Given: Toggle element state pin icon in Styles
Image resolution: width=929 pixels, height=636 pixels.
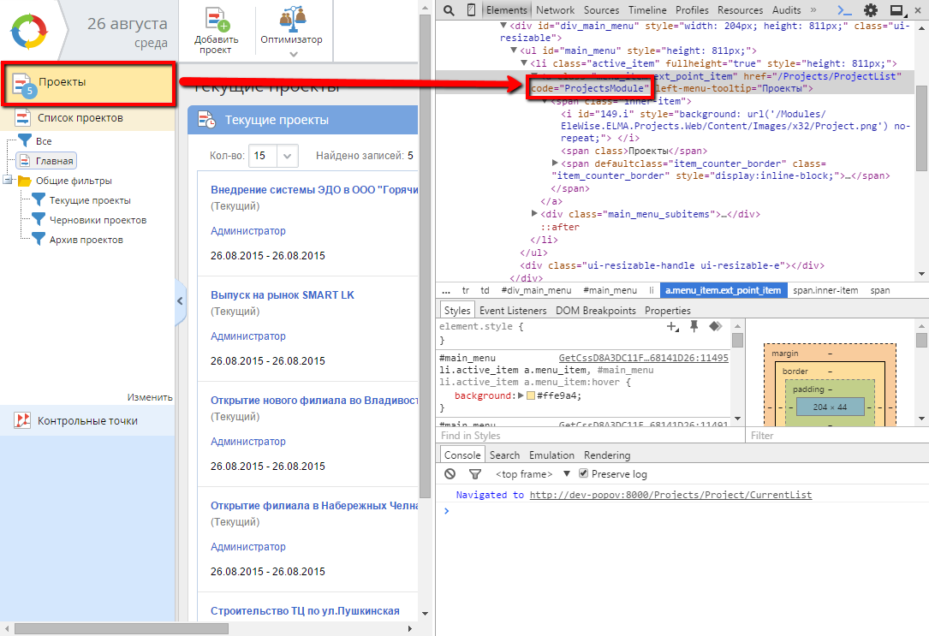Looking at the screenshot, I should pyautogui.click(x=694, y=327).
